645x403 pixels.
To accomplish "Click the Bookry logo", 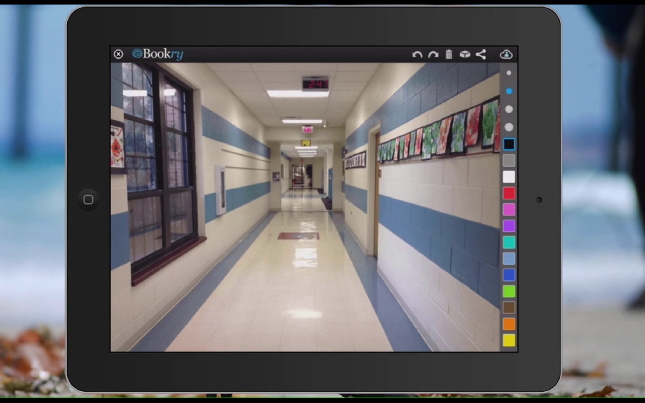I will tap(158, 54).
